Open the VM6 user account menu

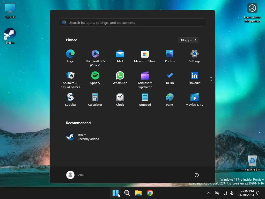75,175
